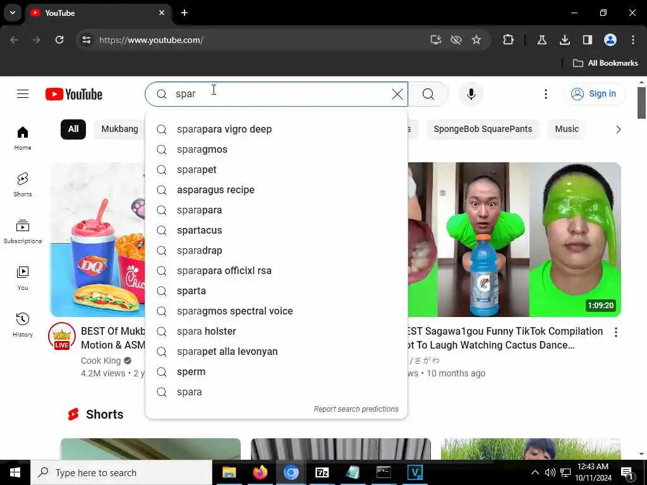Choose the plain 'sparapara' suggestion
This screenshot has height=485, width=647.
pos(277,210)
